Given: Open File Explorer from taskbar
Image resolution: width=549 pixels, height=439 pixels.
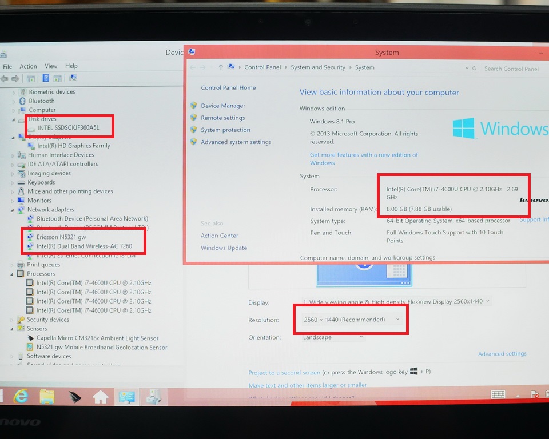Looking at the screenshot, I should 47,397.
